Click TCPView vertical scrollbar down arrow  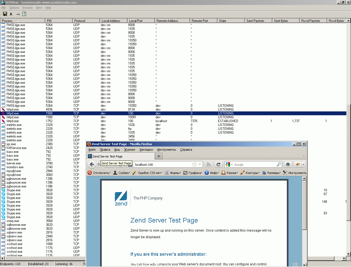point(349,254)
